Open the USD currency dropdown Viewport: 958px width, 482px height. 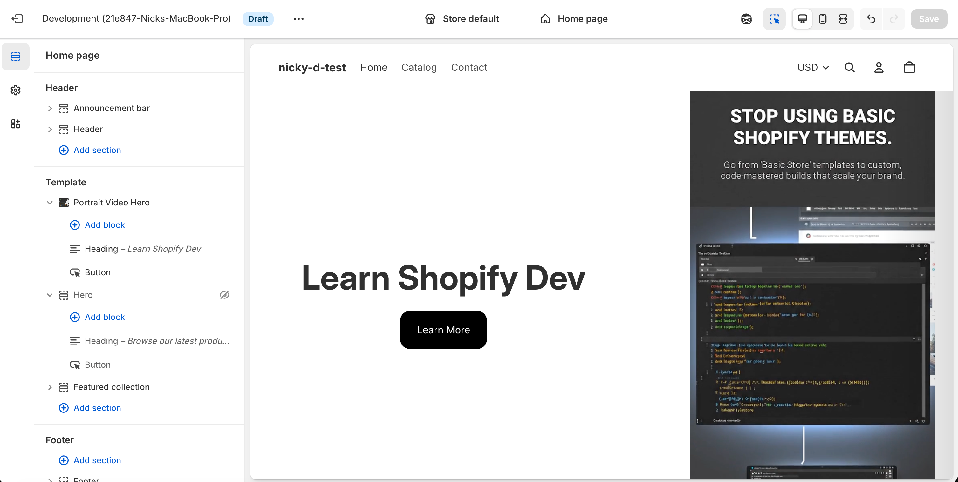point(813,68)
